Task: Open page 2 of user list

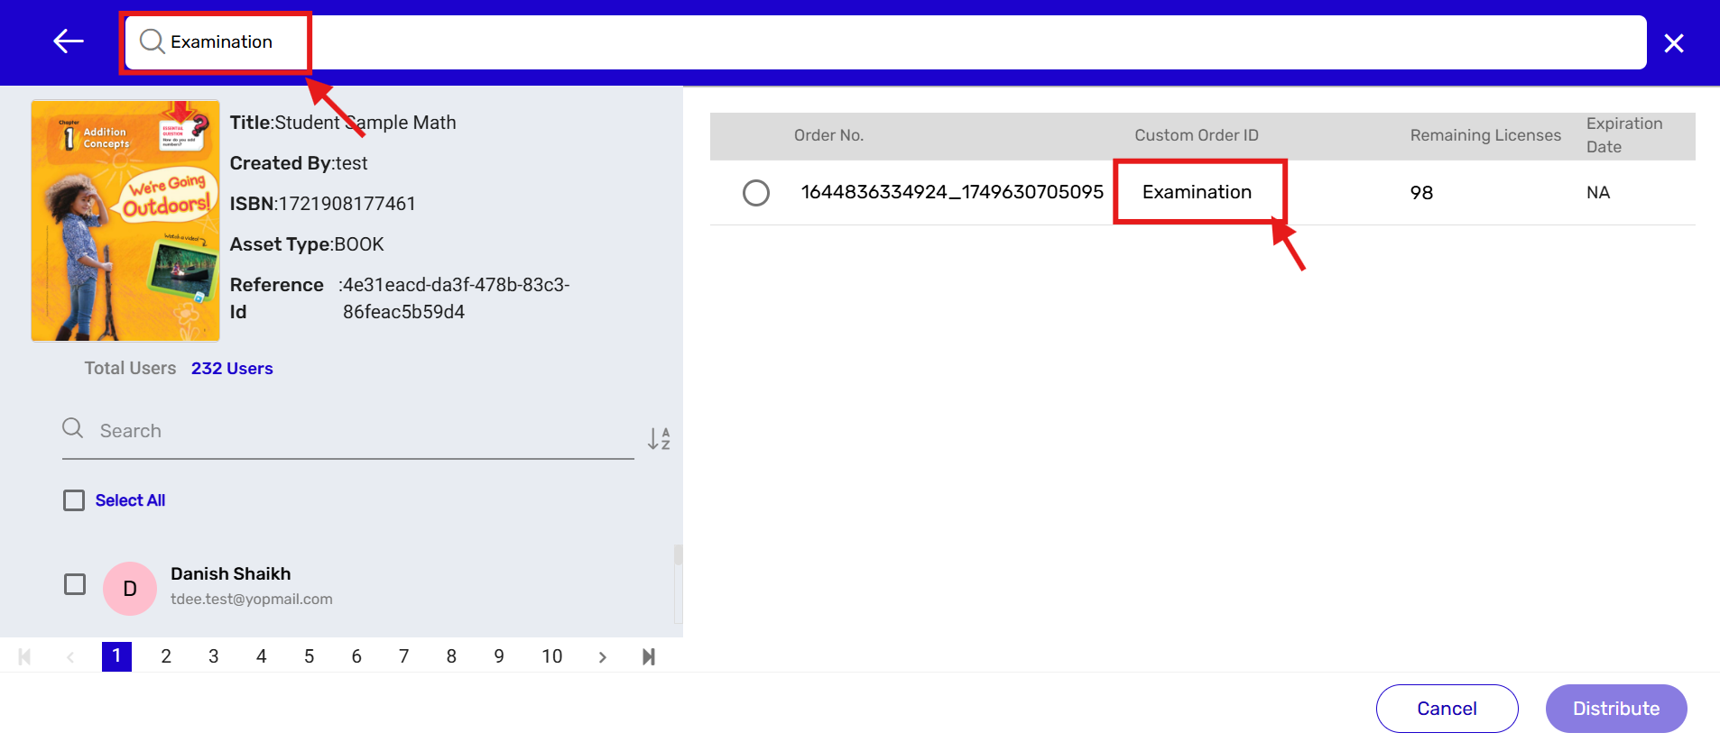Action: pyautogui.click(x=166, y=657)
